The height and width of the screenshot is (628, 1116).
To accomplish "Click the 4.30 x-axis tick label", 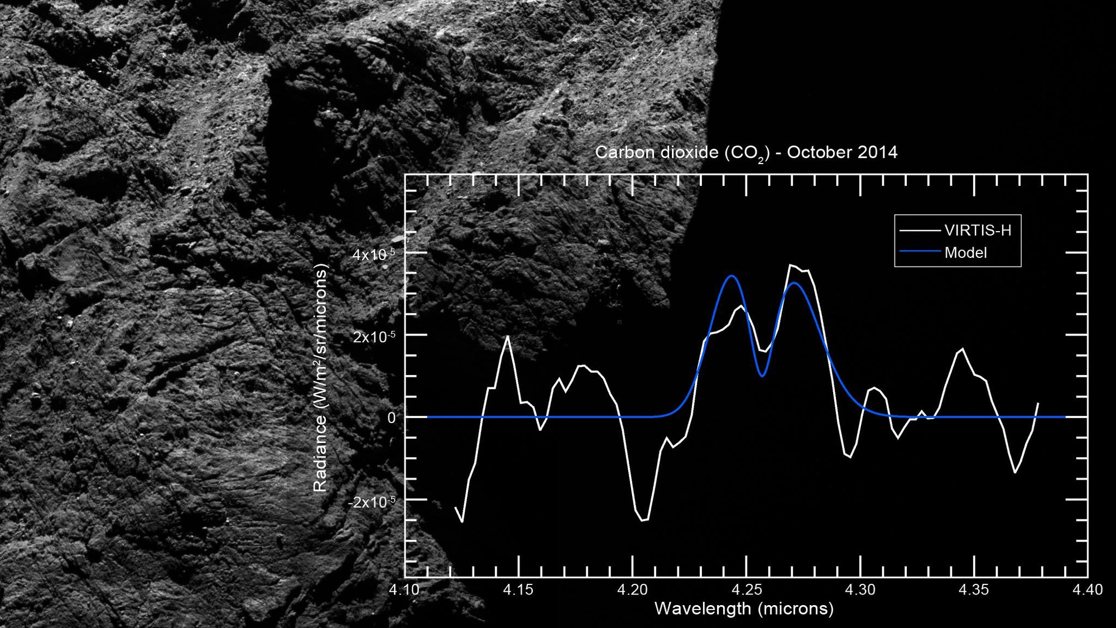I will 860,589.
